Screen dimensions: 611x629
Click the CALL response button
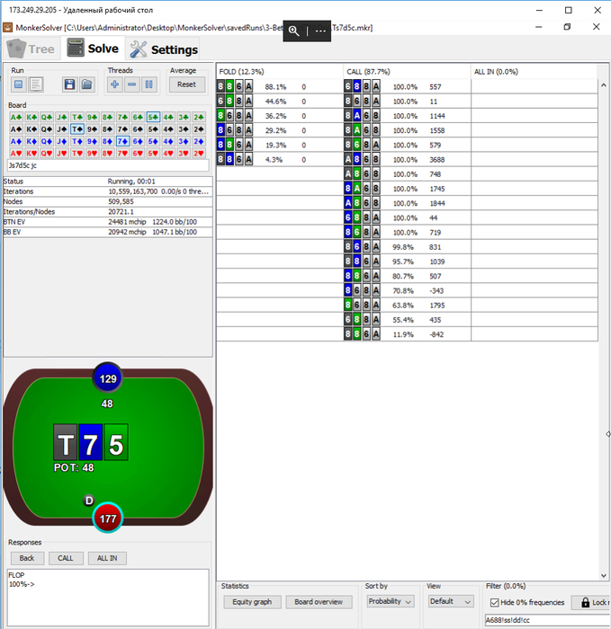pos(66,558)
